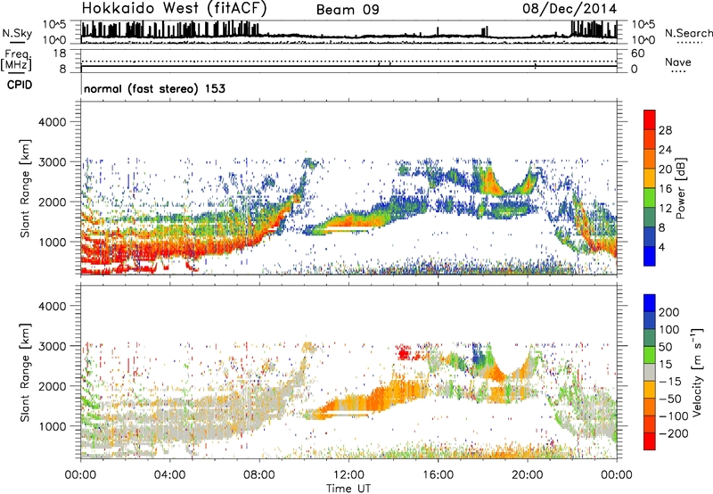713x494 pixels.
Task: Click the 'Time UT' axis label
Action: coord(348,489)
